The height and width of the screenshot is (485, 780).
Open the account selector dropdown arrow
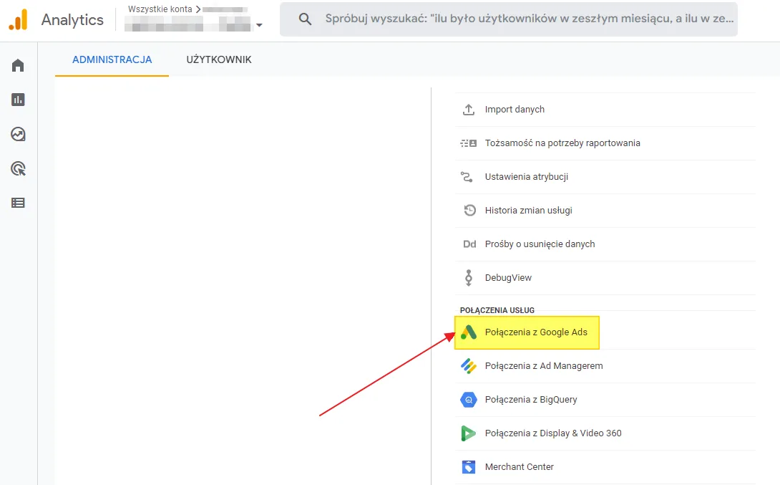258,25
